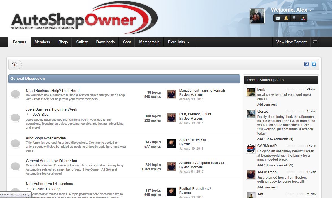Click the list icon beside View New Content
332x198 pixels.
(315, 42)
